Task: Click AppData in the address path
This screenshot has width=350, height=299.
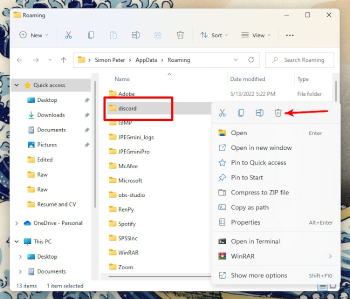Action: [x=146, y=60]
